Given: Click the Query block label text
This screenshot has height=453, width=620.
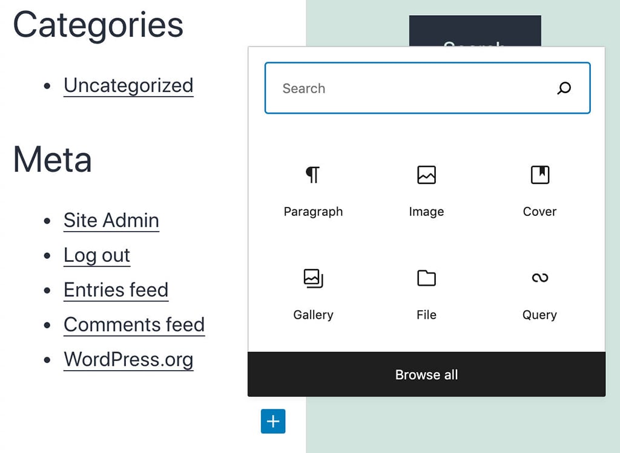Looking at the screenshot, I should coord(539,315).
